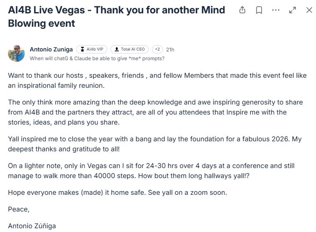
Task: Click the share post icon
Action: pos(242,10)
